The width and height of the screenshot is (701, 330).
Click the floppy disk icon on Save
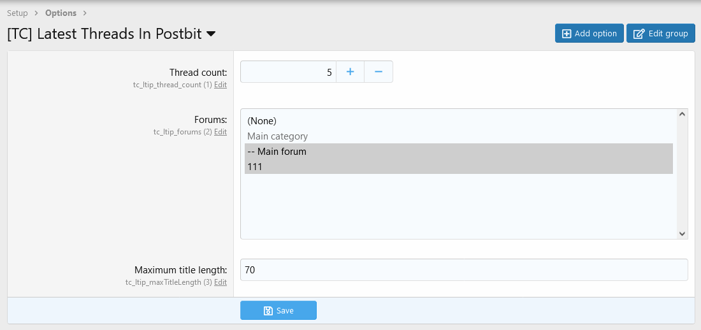click(268, 311)
